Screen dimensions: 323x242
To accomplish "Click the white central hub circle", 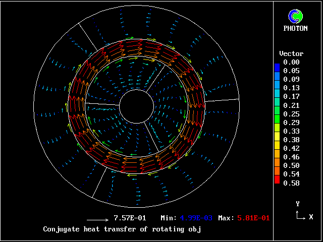I will (137, 106).
